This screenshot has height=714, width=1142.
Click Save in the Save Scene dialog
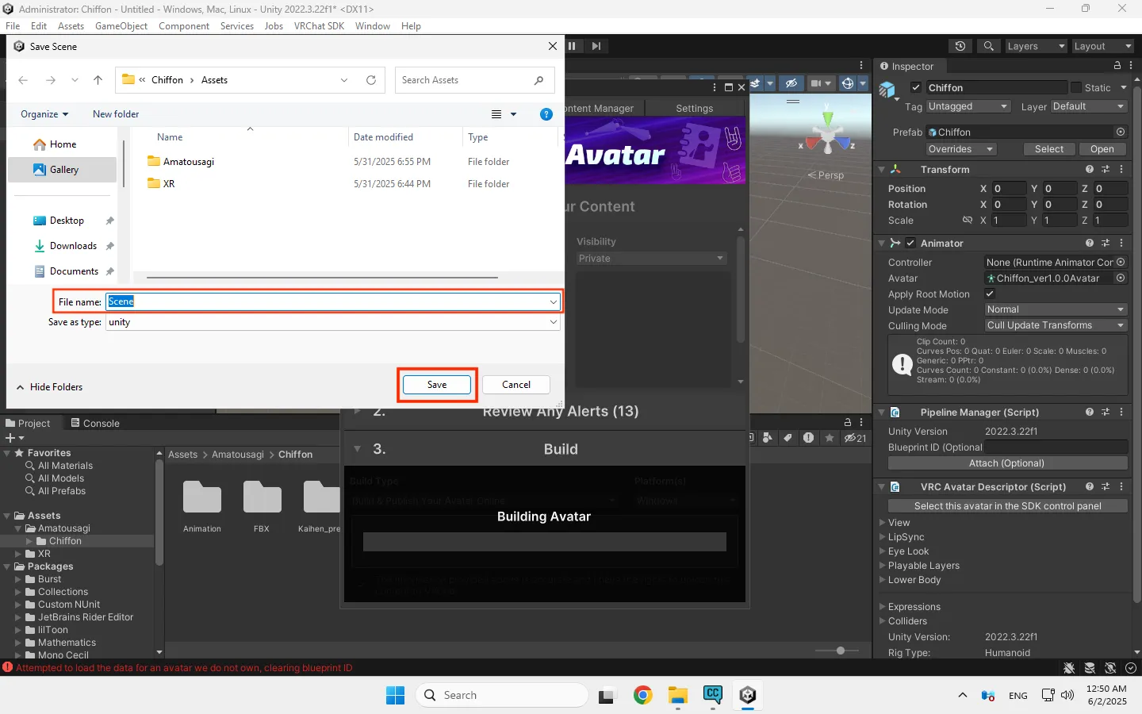pos(437,385)
